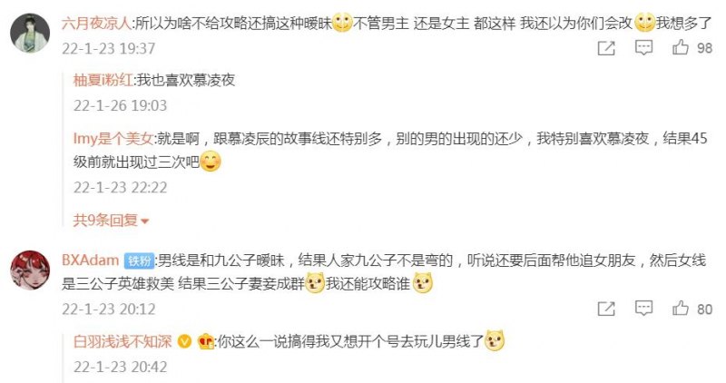726x383 pixels.
Task: Like BXAdam's comment with 80 likes
Action: (680, 308)
